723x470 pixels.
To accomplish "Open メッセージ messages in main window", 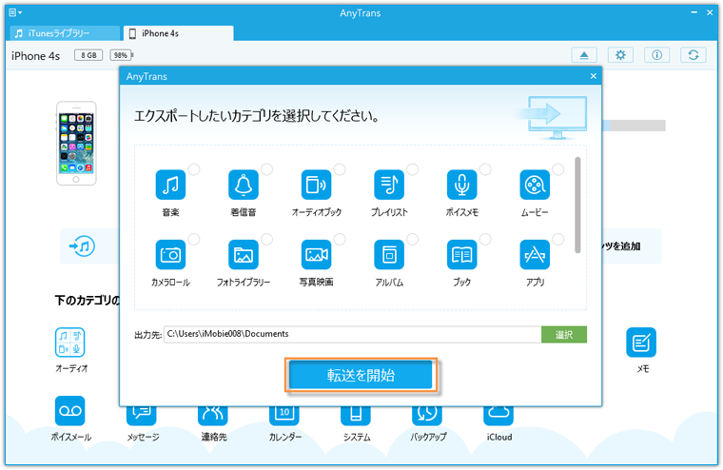I will point(142,415).
